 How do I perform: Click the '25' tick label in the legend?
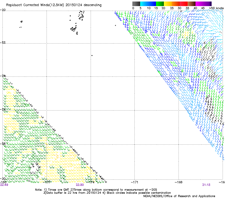pyautogui.click(x=172, y=8)
